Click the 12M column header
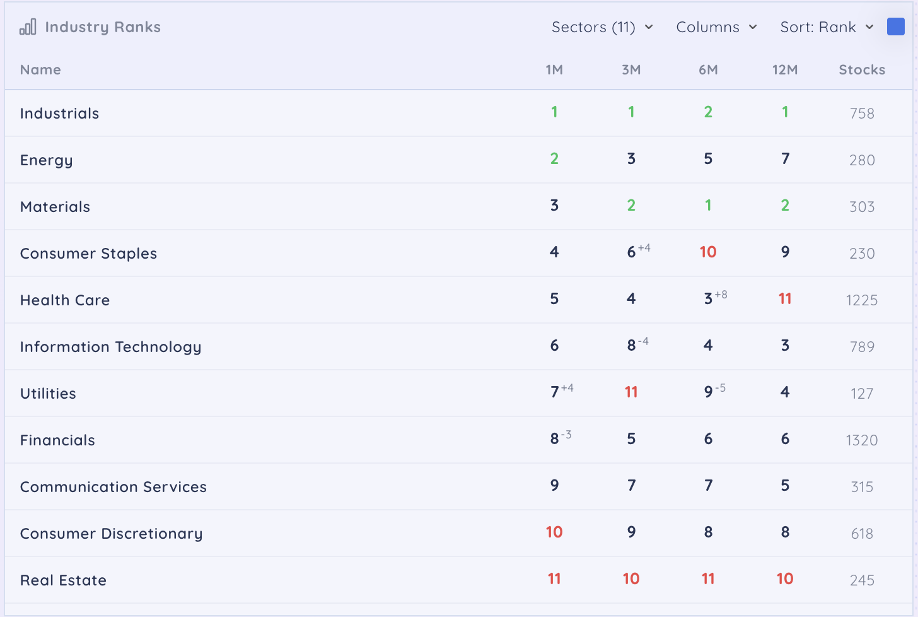The width and height of the screenshot is (918, 617). point(785,70)
